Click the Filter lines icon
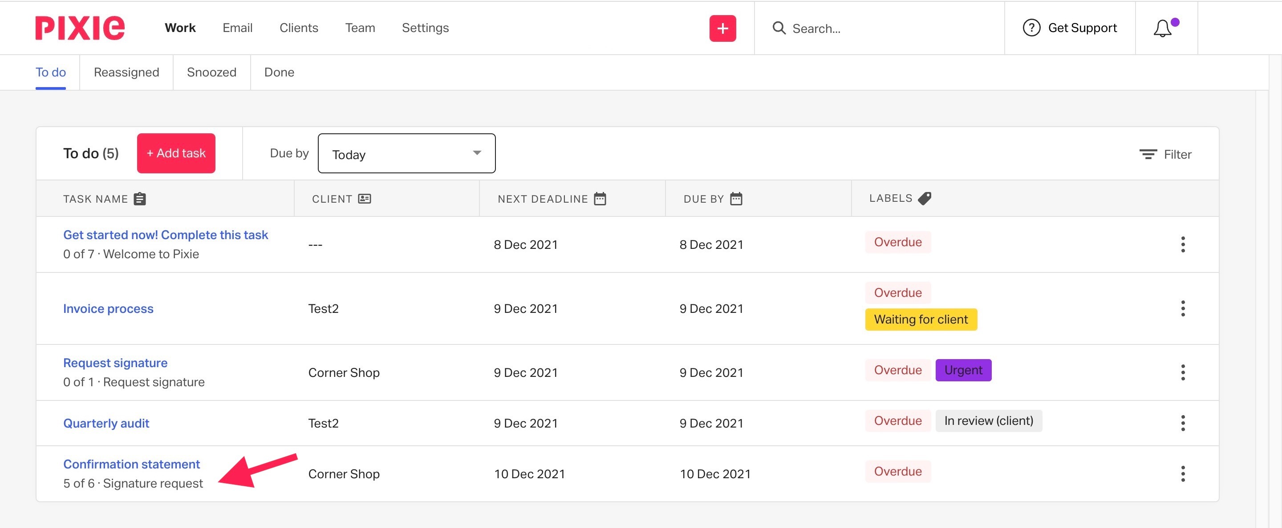1282x528 pixels. (x=1148, y=154)
